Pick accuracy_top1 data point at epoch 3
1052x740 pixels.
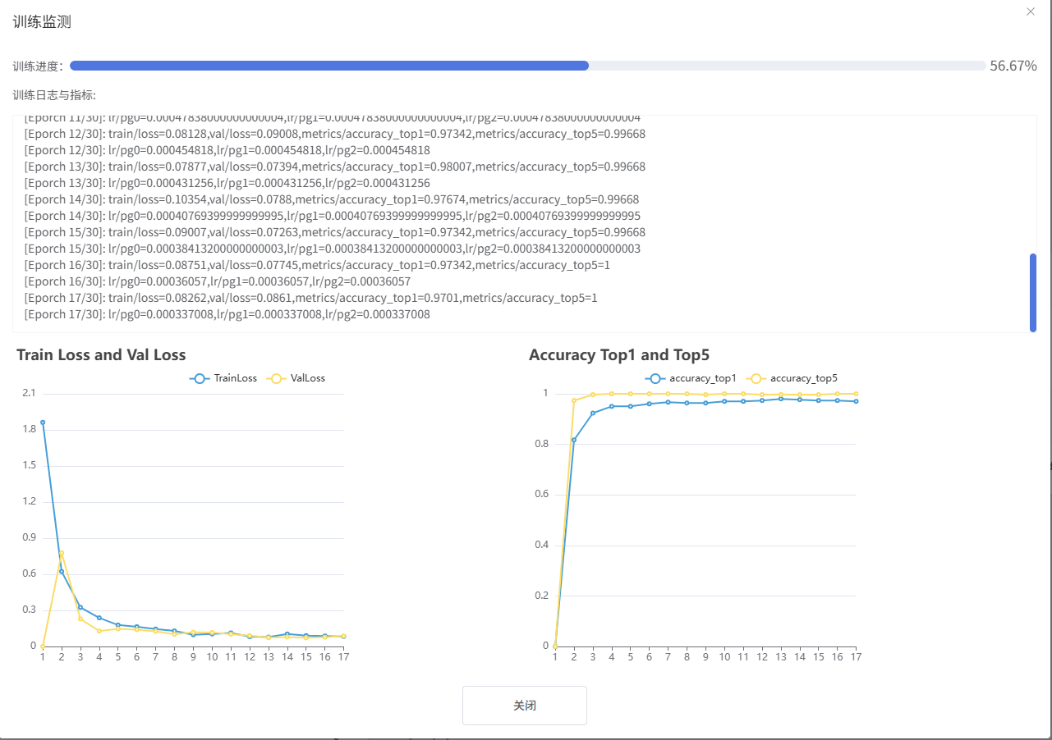pos(593,413)
